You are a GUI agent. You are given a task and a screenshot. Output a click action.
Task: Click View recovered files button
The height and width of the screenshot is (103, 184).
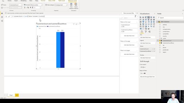coord(129,13)
